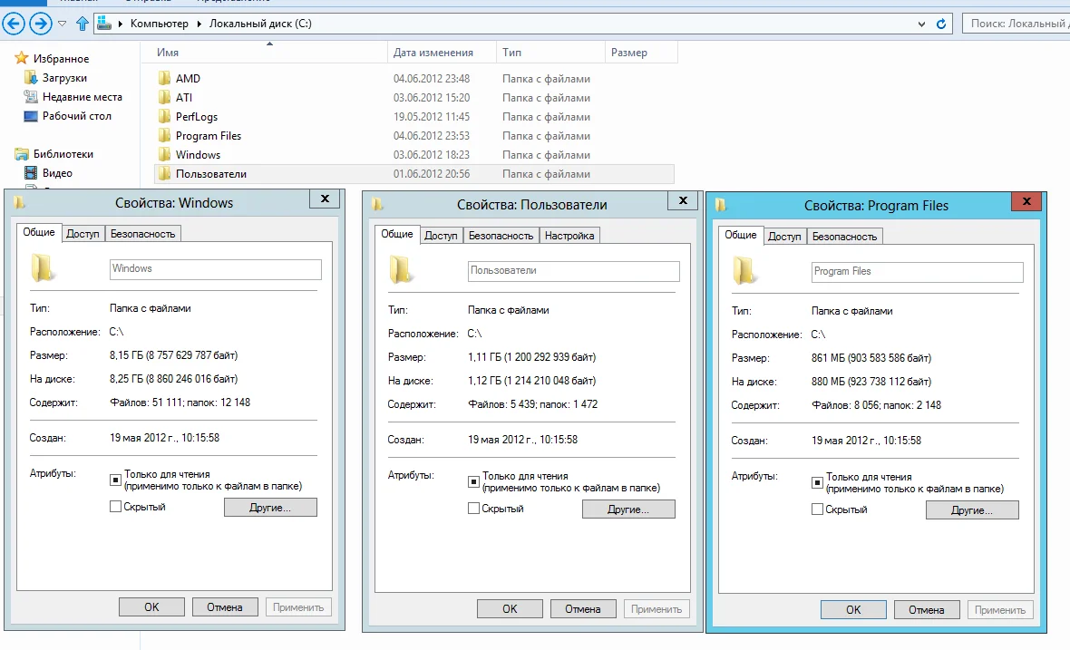Image resolution: width=1070 pixels, height=650 pixels.
Task: Open Безопасность tab in Program Files properties
Action: tap(844, 237)
